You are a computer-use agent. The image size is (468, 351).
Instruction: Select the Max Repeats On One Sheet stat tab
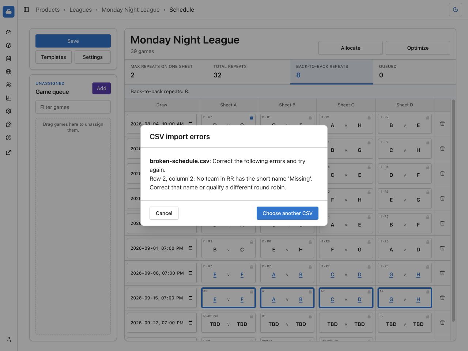166,72
